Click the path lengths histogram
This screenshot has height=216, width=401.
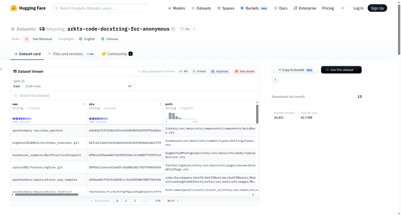pos(181,116)
